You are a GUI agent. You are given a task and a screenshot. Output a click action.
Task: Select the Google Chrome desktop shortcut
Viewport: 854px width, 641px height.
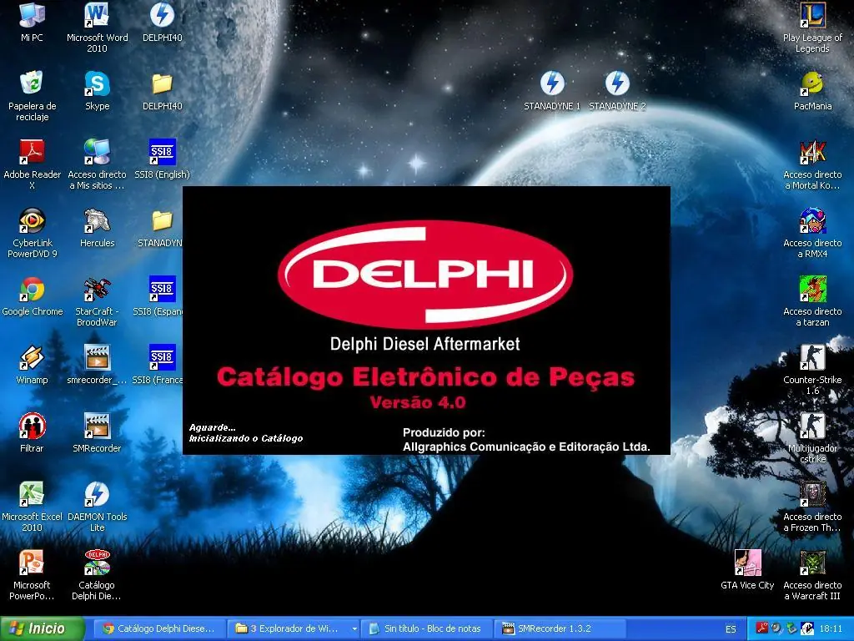(32, 296)
